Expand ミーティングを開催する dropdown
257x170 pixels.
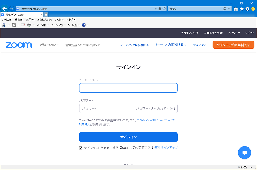(171, 45)
